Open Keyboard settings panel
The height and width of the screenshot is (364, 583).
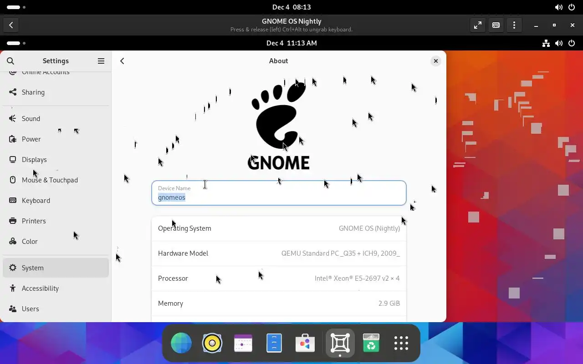click(x=56, y=200)
